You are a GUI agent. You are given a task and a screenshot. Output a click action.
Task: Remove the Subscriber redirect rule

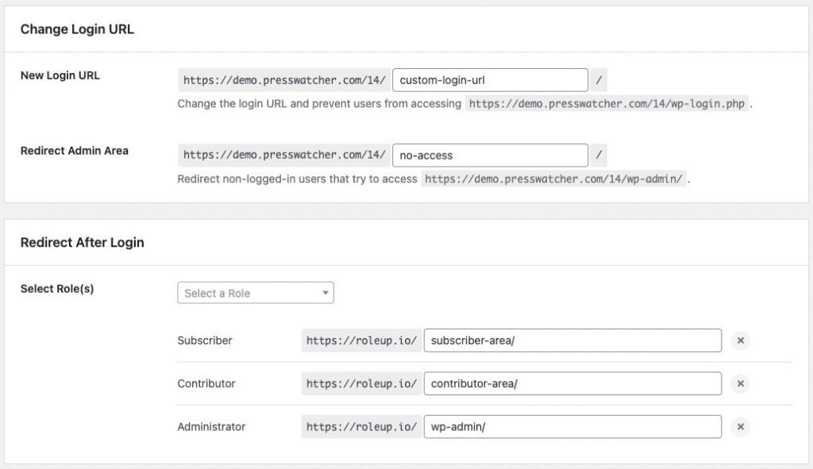click(740, 340)
